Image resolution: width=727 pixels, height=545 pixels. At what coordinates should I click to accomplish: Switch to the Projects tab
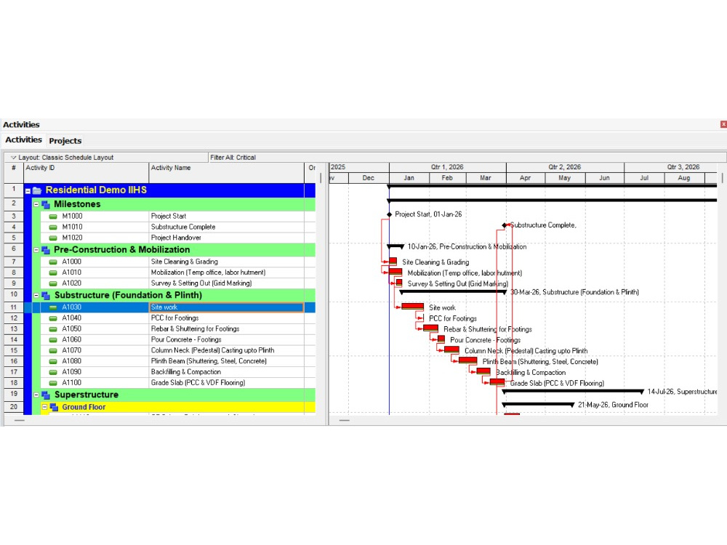[x=65, y=140]
